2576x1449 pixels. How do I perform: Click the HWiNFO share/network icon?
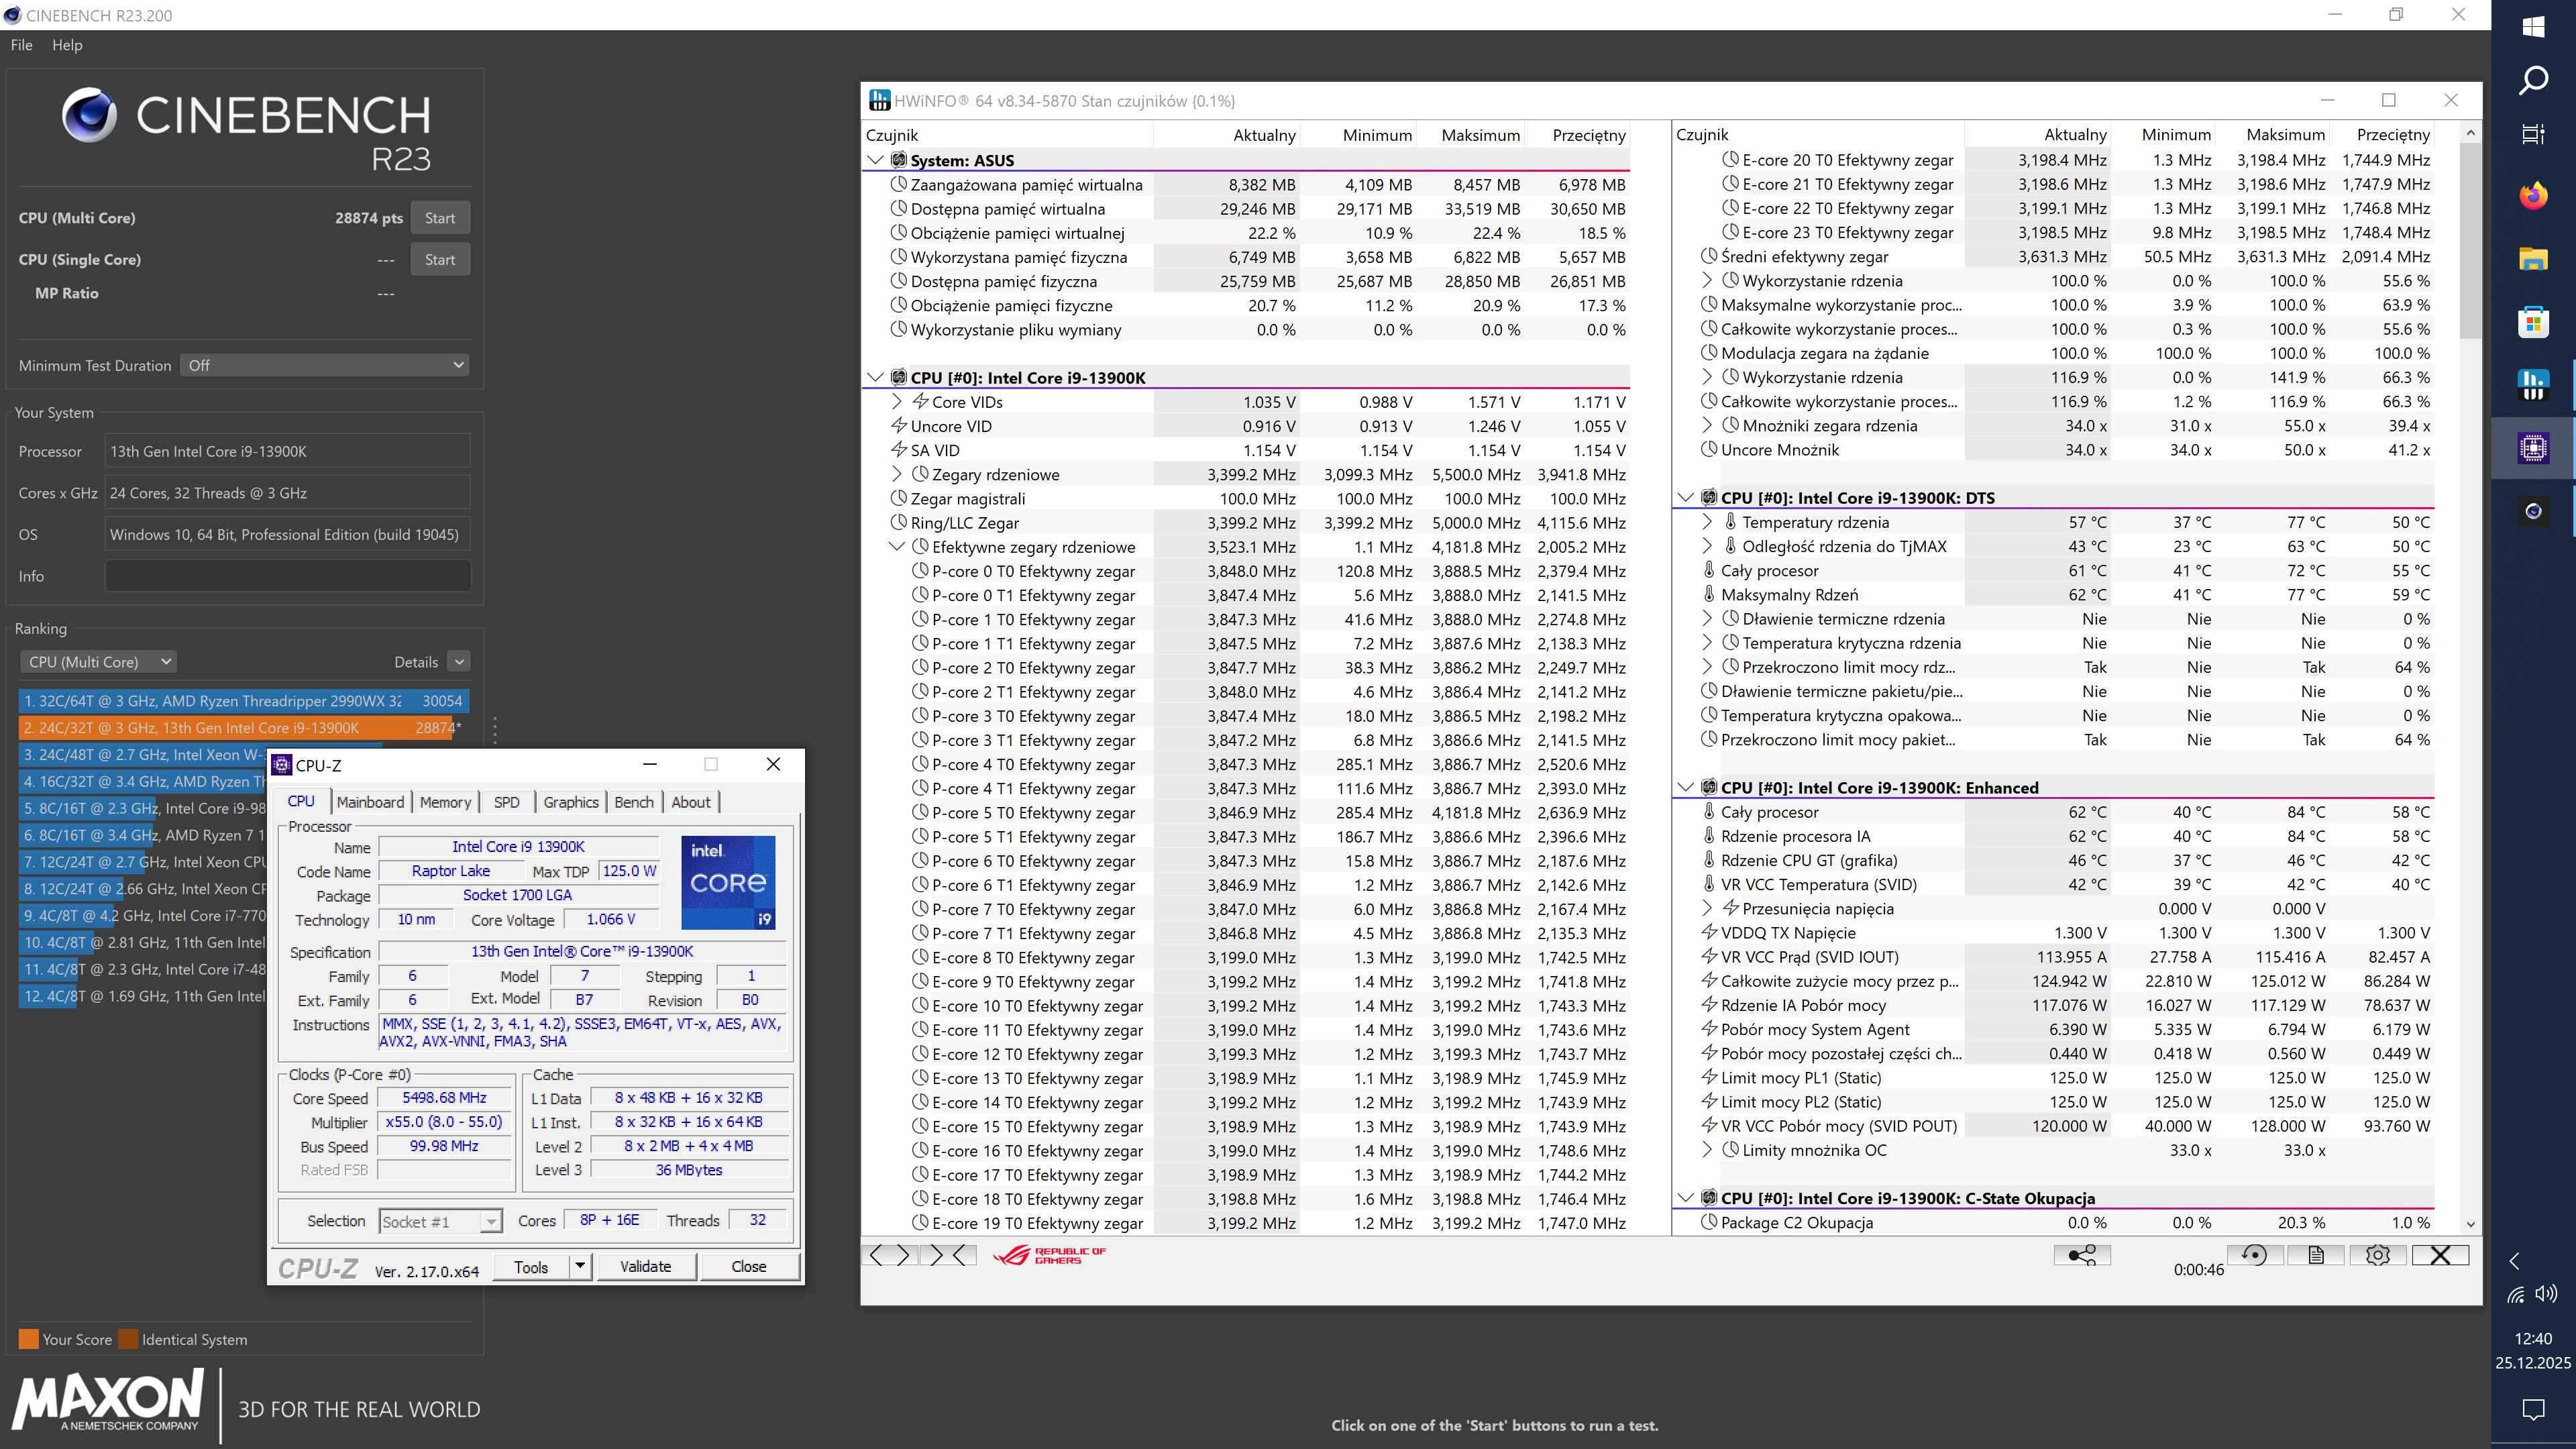(2081, 1255)
